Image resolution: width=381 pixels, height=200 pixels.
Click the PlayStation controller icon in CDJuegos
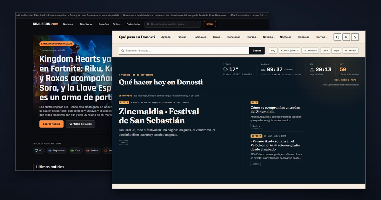[50, 150]
